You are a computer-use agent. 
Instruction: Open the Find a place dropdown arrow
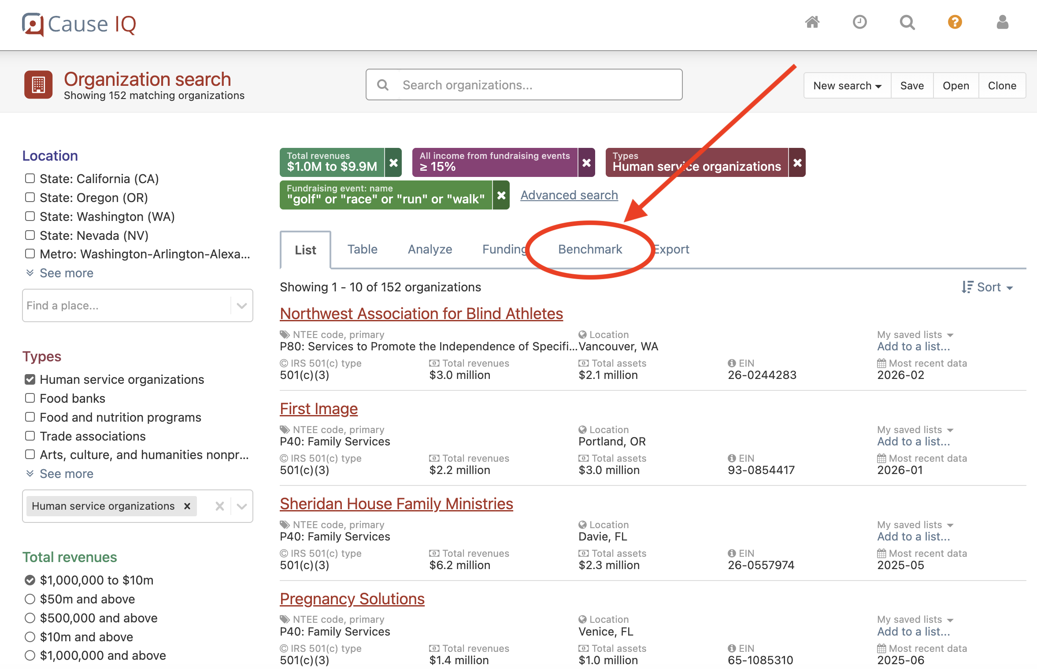[x=241, y=305]
